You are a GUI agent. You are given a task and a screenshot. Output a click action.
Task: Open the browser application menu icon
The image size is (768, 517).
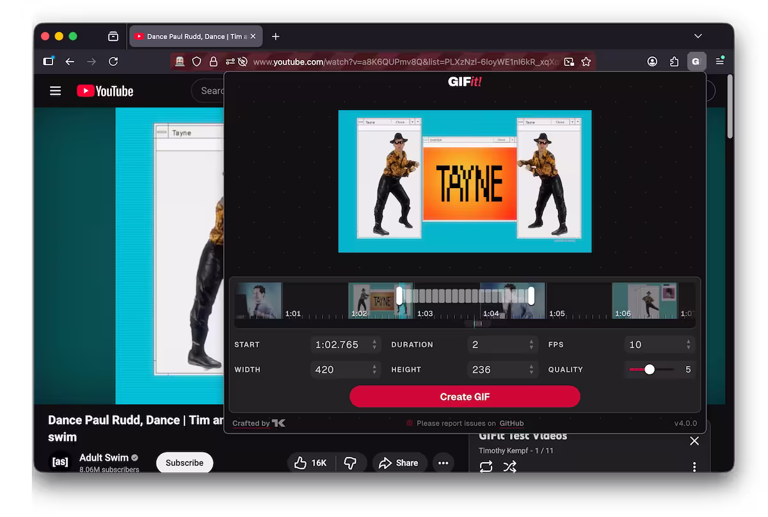pyautogui.click(x=720, y=61)
